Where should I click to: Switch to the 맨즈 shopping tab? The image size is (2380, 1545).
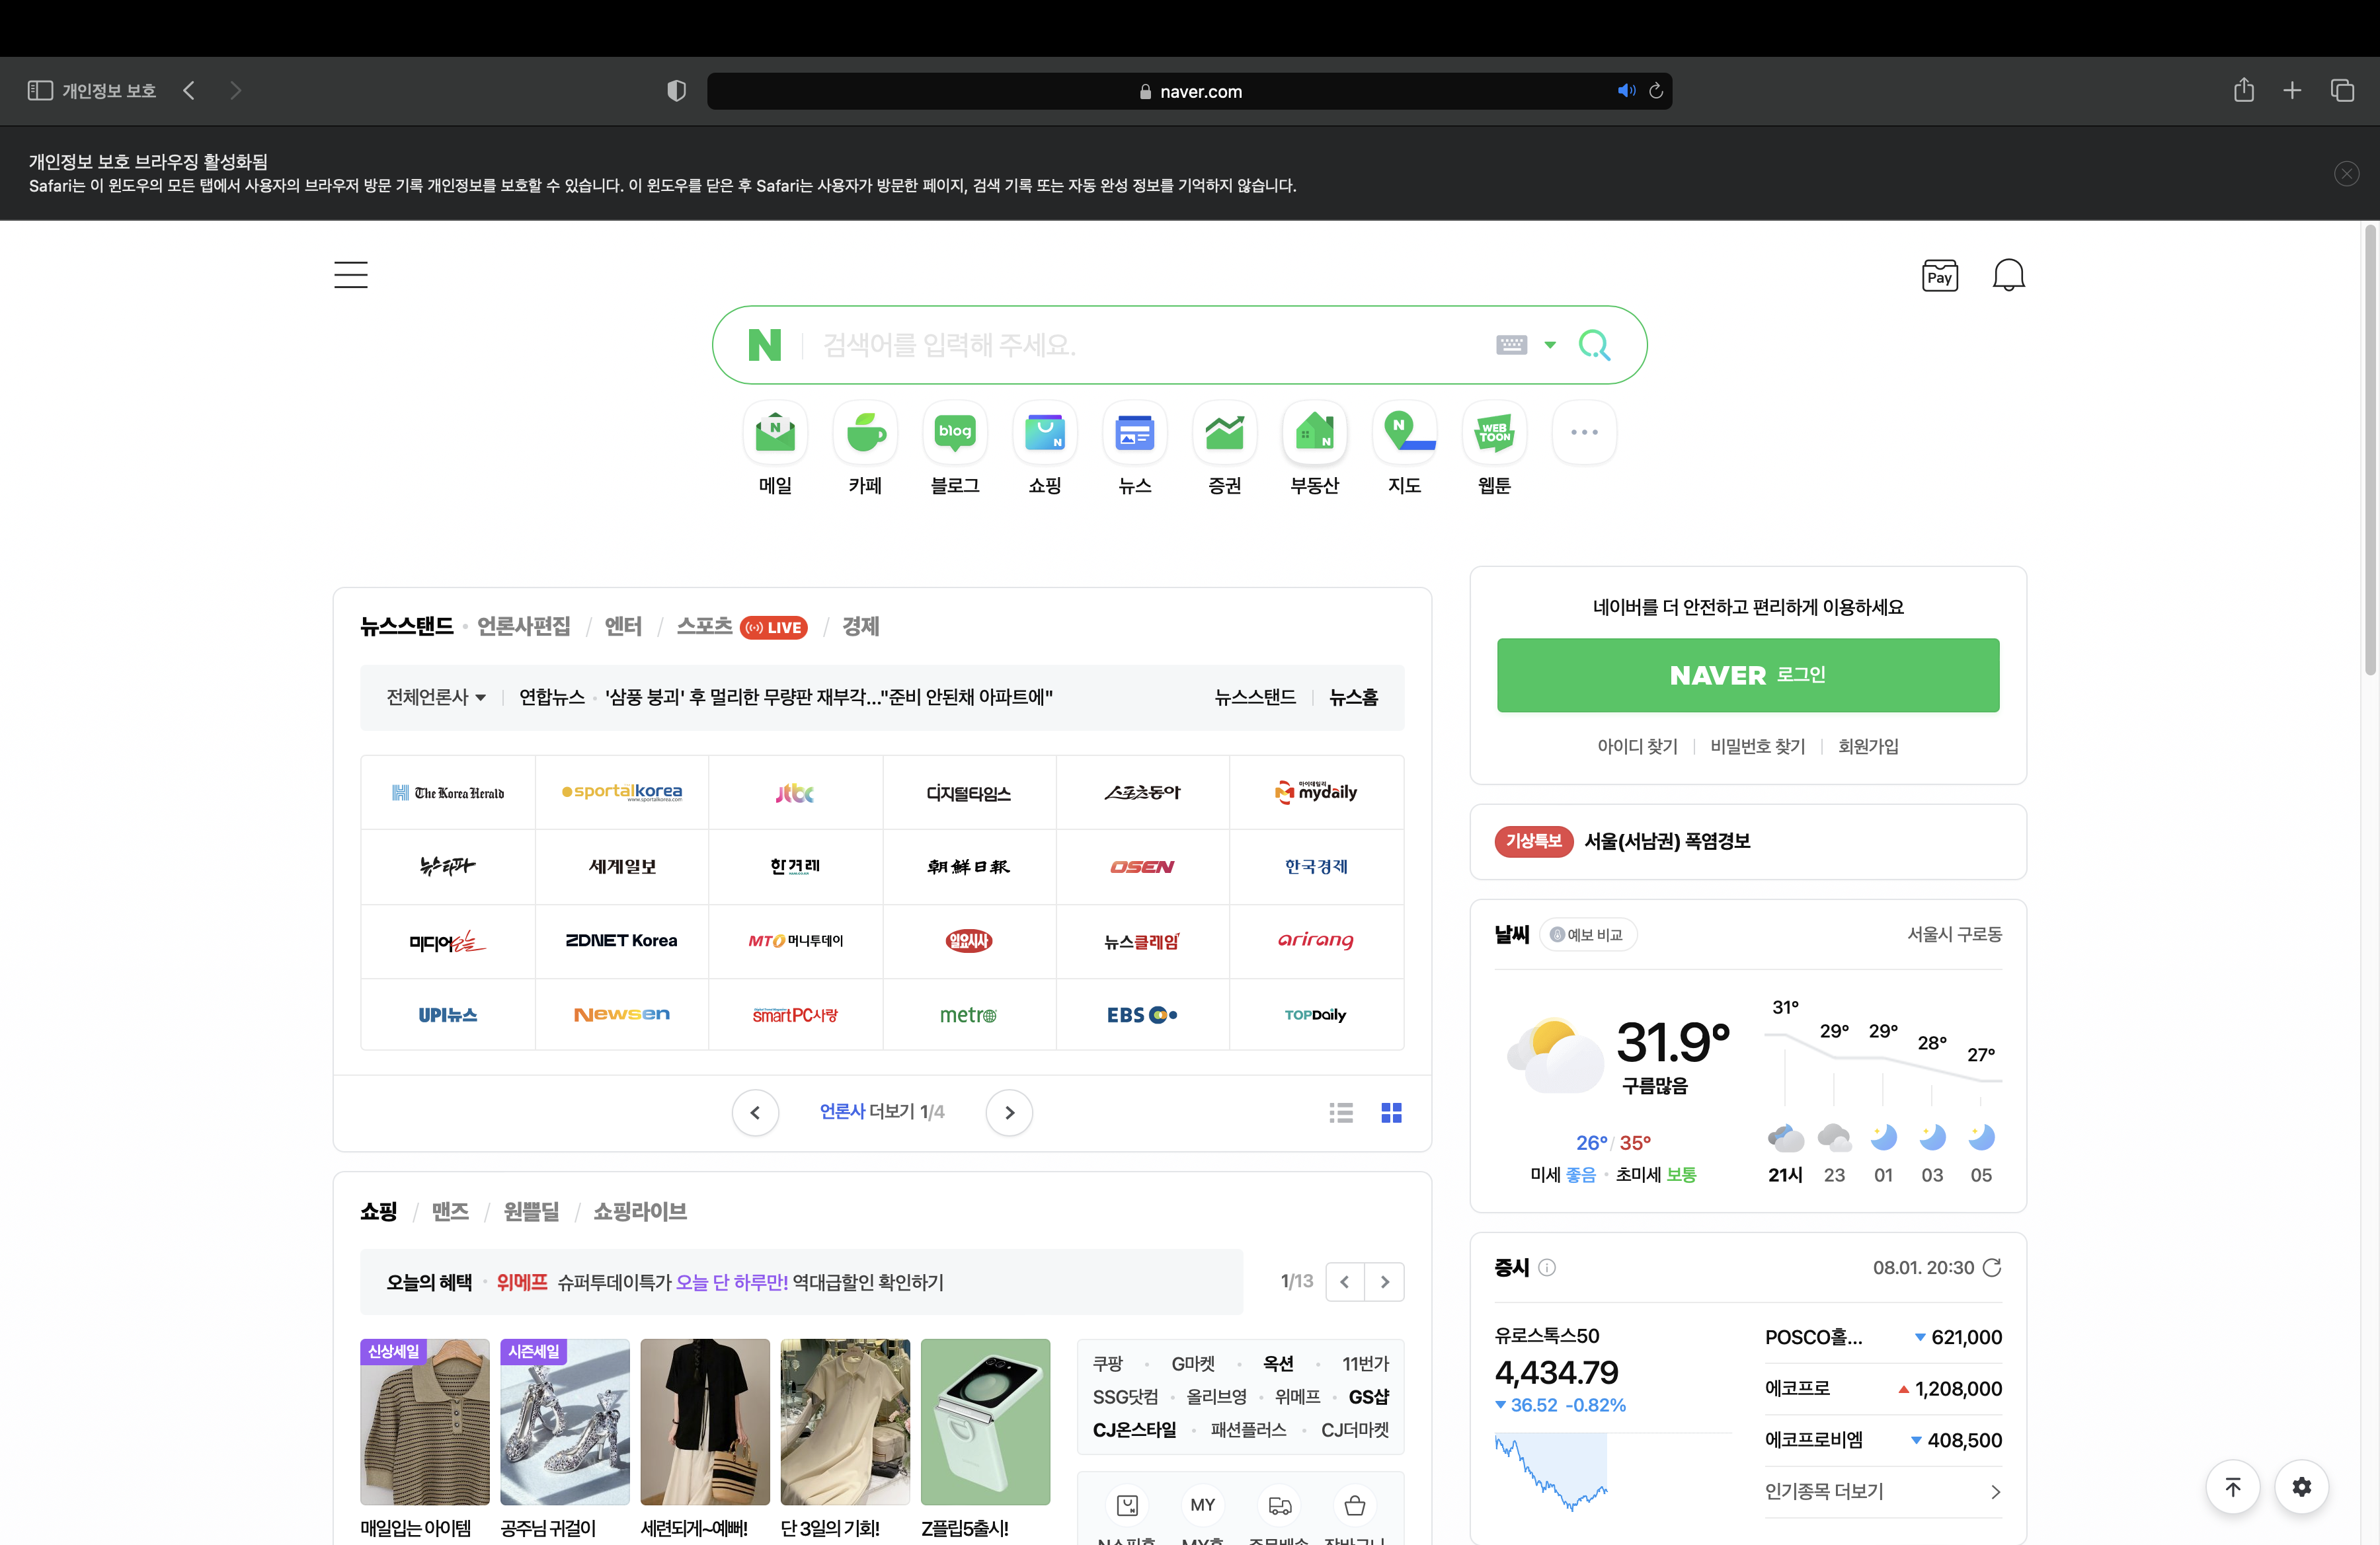pos(450,1211)
